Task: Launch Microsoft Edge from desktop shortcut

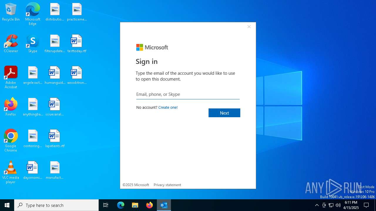Action: point(33,14)
